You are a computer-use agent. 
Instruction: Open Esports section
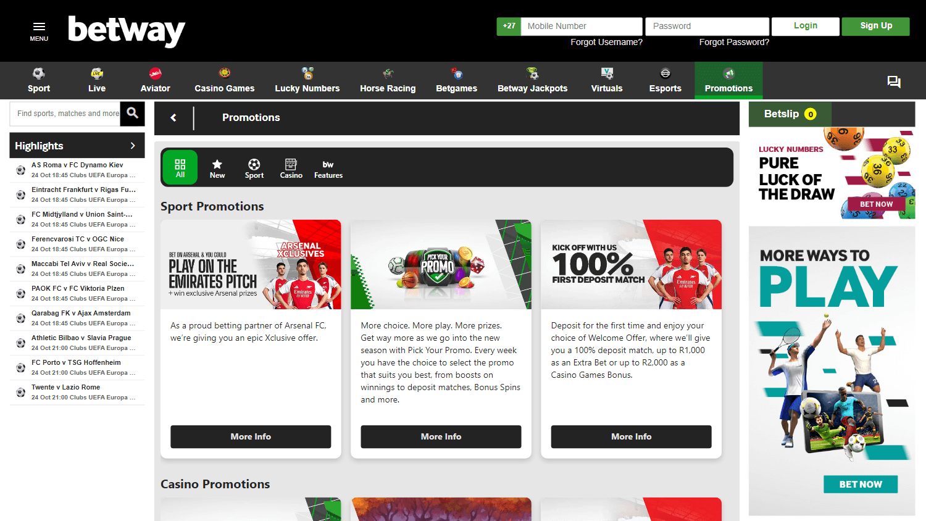(x=665, y=81)
